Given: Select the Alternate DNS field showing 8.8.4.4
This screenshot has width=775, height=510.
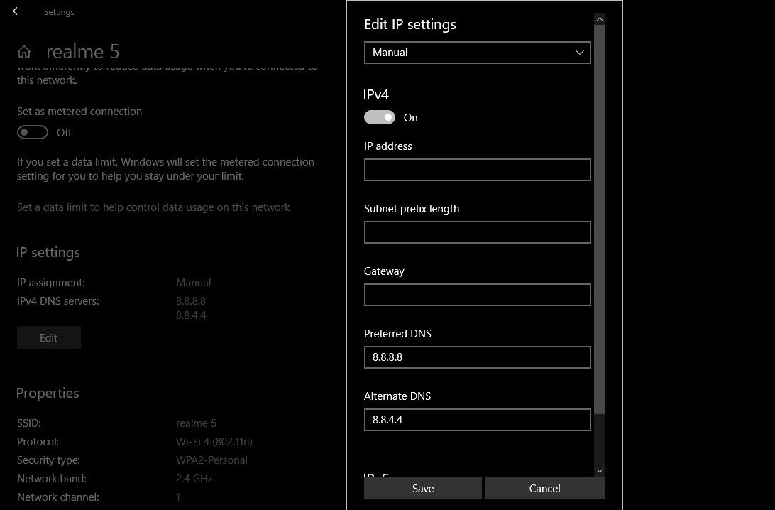Looking at the screenshot, I should coord(477,419).
